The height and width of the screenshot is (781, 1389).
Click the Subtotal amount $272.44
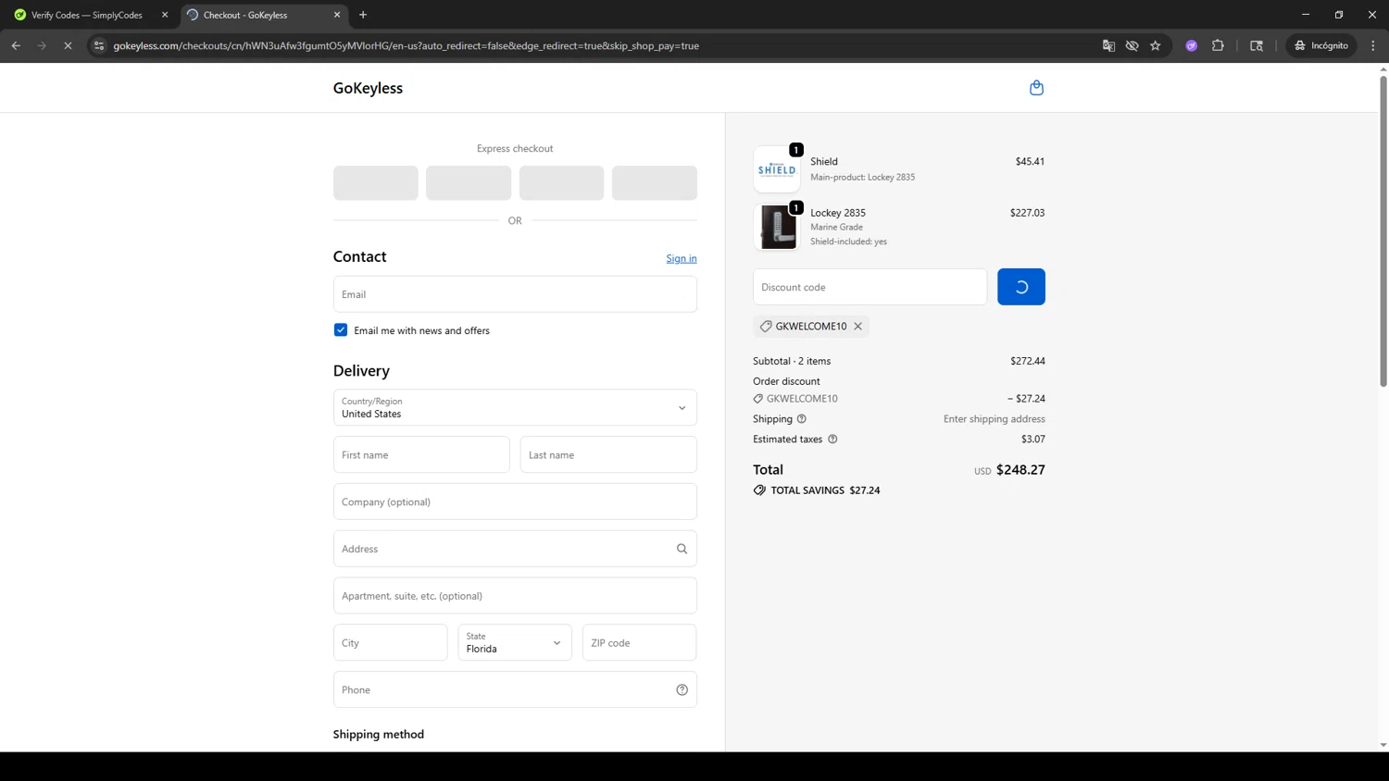1028,361
